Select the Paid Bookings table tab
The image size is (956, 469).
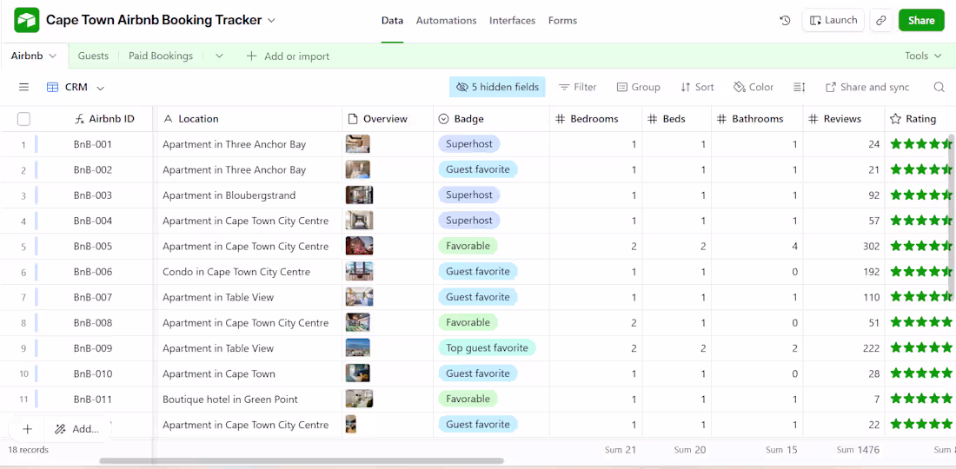(x=161, y=56)
